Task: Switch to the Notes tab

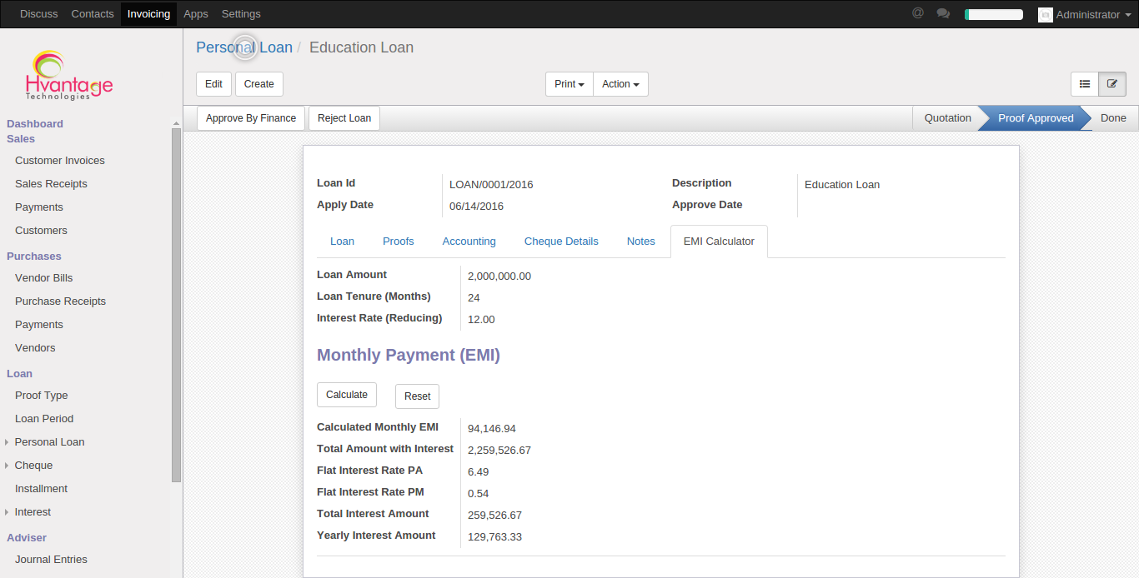Action: pyautogui.click(x=641, y=242)
